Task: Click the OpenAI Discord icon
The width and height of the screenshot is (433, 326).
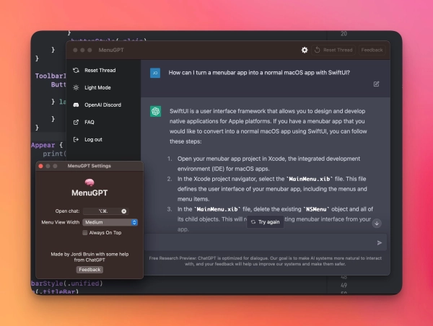Action: [x=76, y=105]
